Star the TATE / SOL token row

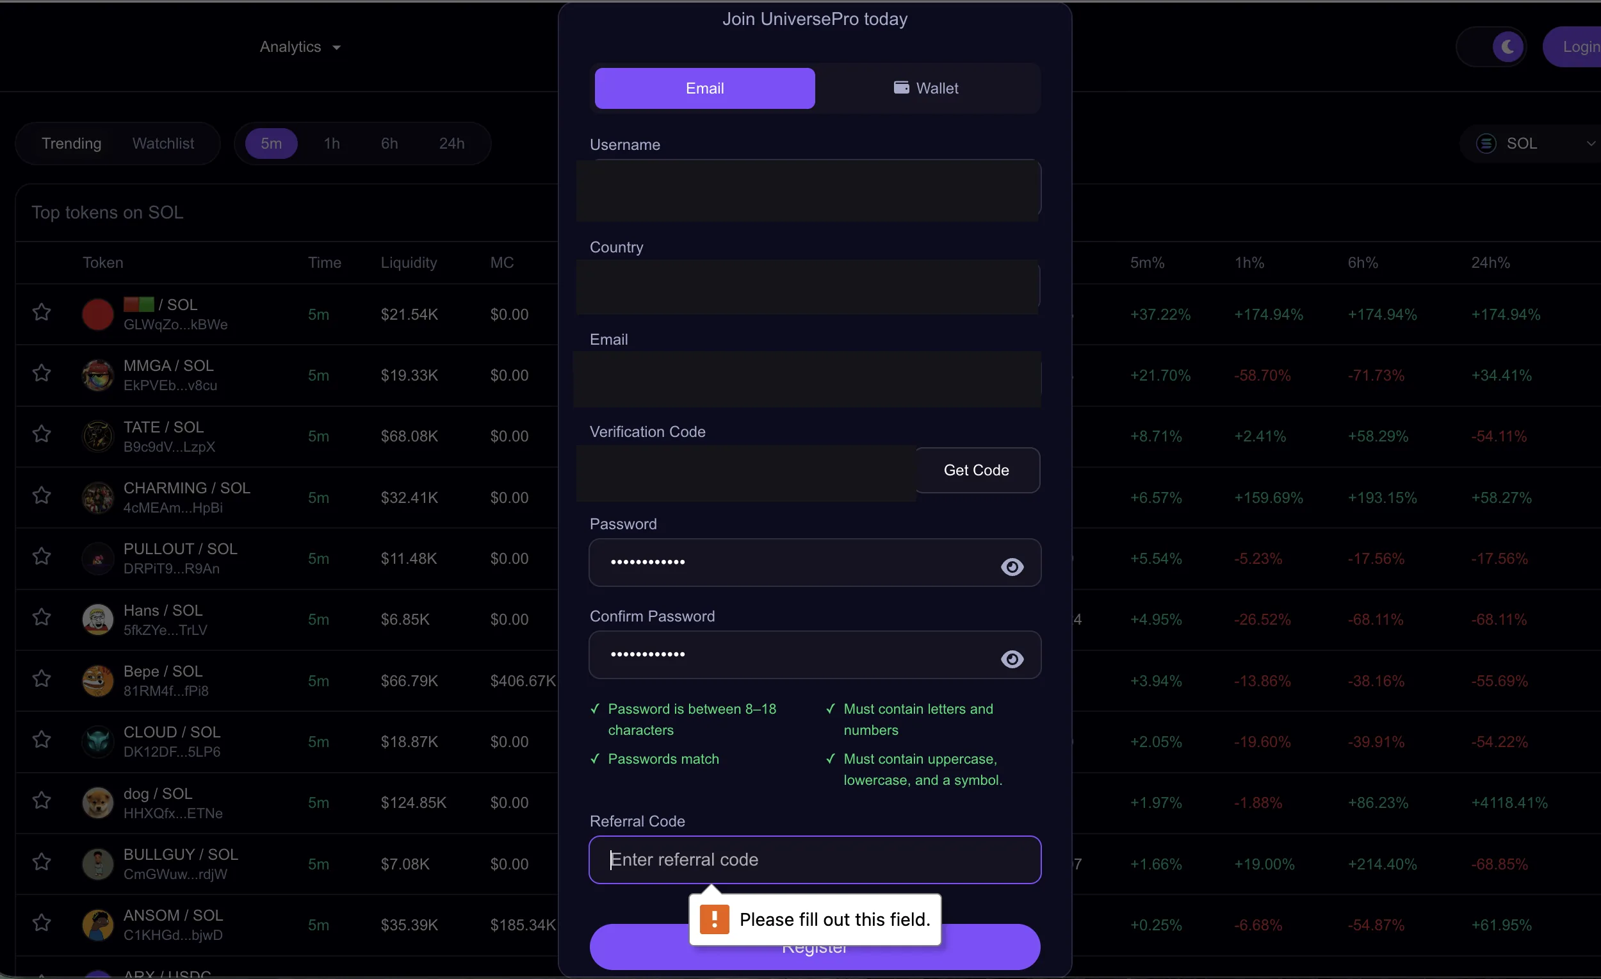tap(42, 434)
